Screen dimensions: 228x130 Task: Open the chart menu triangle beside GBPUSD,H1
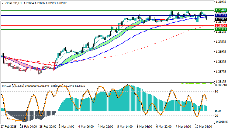3,3
